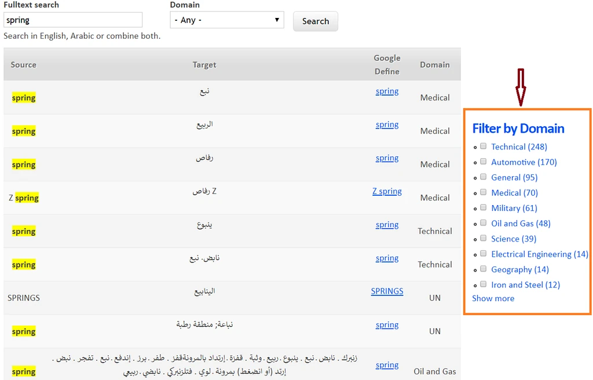This screenshot has height=380, width=593.
Task: Open the Geography (14) domain link
Action: pyautogui.click(x=520, y=269)
